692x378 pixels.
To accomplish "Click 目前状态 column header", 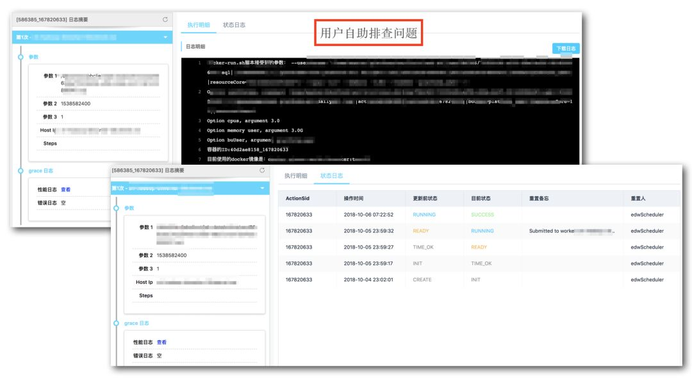I will 481,199.
